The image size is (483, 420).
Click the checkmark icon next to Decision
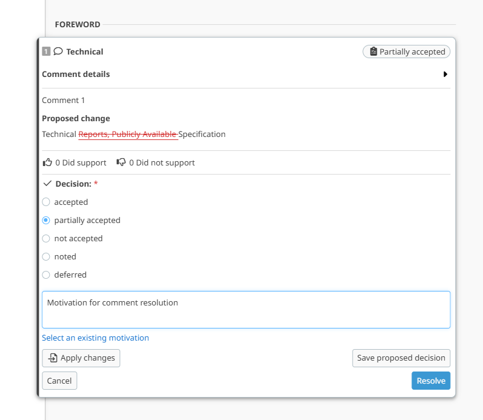click(x=47, y=184)
